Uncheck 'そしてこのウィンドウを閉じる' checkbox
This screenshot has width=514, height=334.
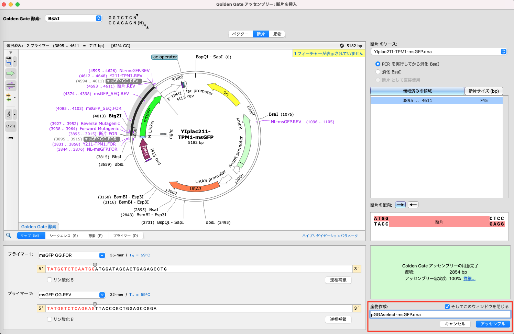[447, 307]
